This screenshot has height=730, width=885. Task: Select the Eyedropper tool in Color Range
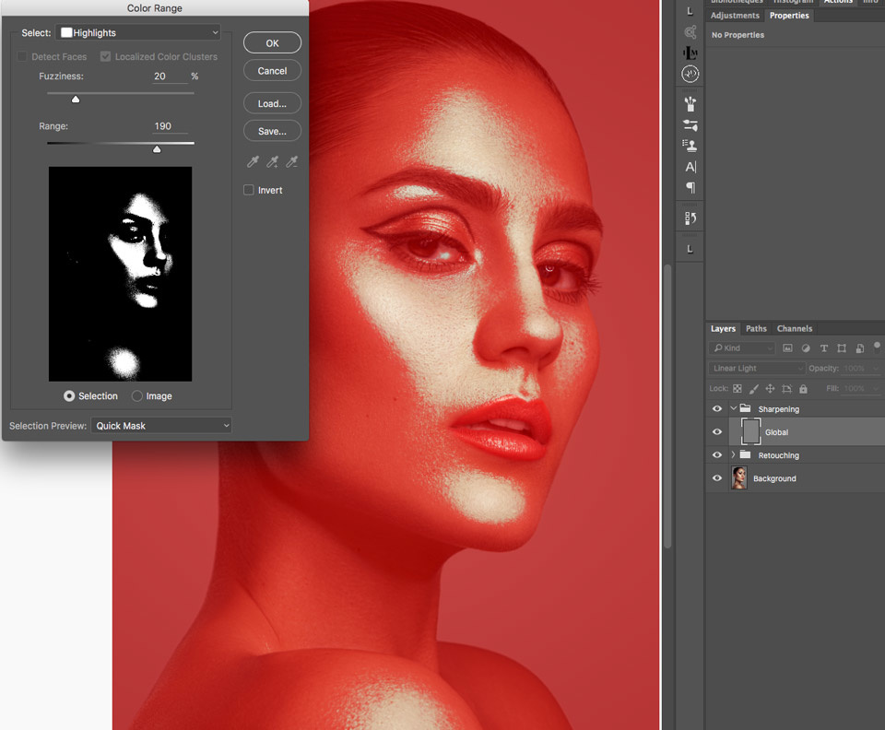253,162
